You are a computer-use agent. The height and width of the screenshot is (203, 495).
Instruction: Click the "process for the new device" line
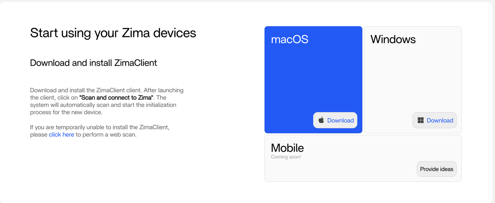[x=66, y=112]
